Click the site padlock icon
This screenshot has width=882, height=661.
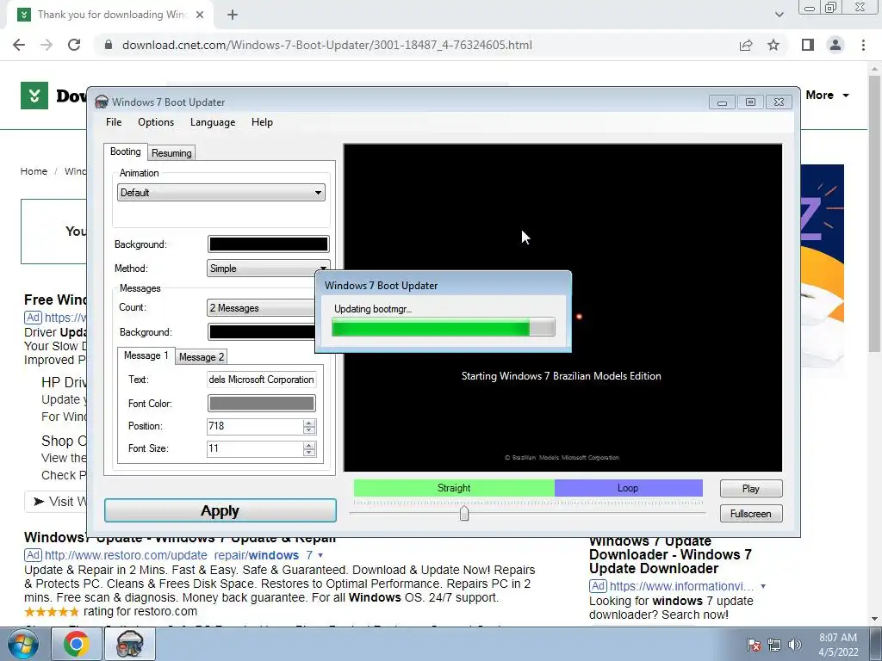click(109, 45)
